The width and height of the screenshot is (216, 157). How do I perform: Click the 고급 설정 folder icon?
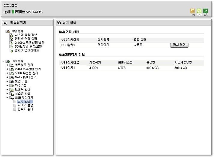coord(8,61)
